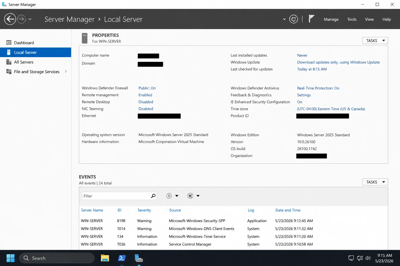This screenshot has height=266, width=400.
Task: Click the search magnifier in Filter box
Action: pyautogui.click(x=153, y=196)
